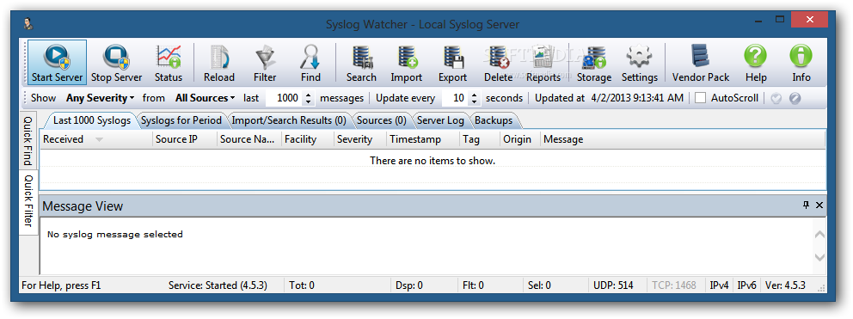
Task: Open the Search database icon
Action: pyautogui.click(x=361, y=57)
